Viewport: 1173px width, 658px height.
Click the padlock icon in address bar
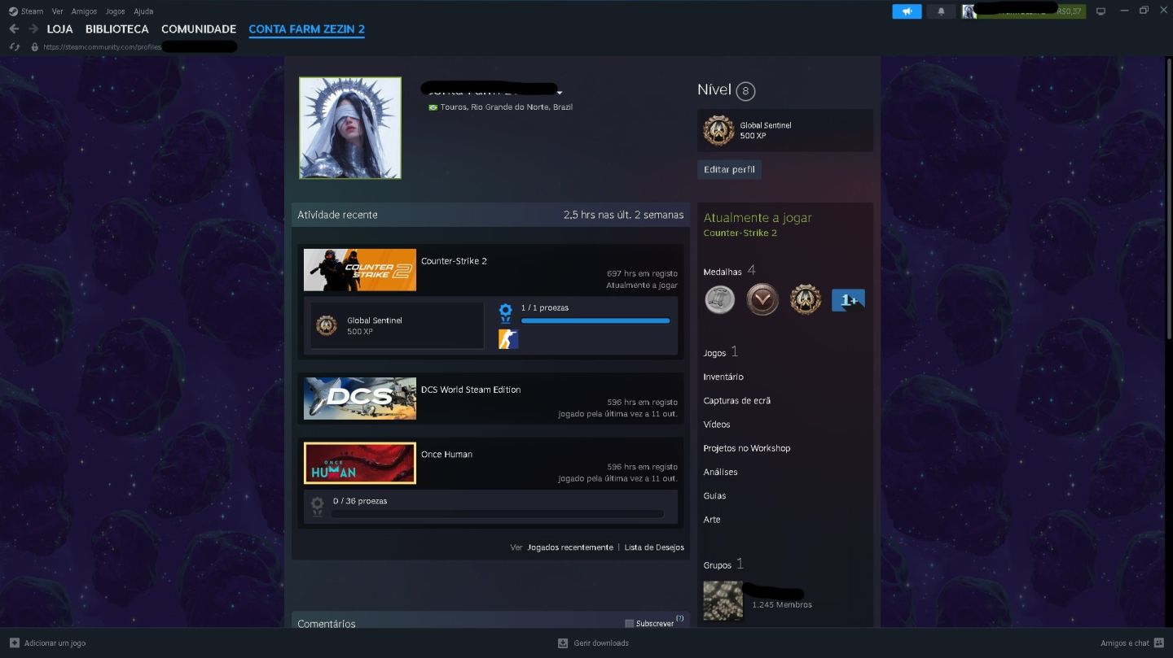pyautogui.click(x=34, y=47)
